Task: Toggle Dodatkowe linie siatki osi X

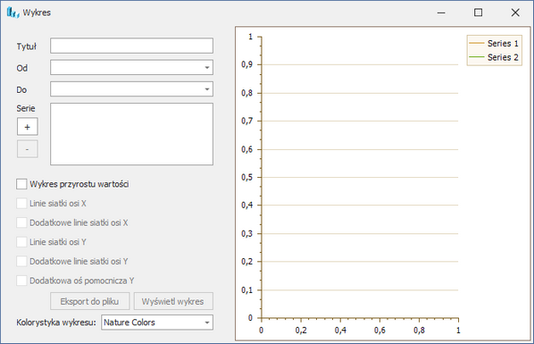Action: 21,223
